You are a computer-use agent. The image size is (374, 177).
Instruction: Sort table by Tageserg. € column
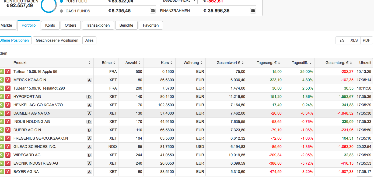(x=265, y=63)
